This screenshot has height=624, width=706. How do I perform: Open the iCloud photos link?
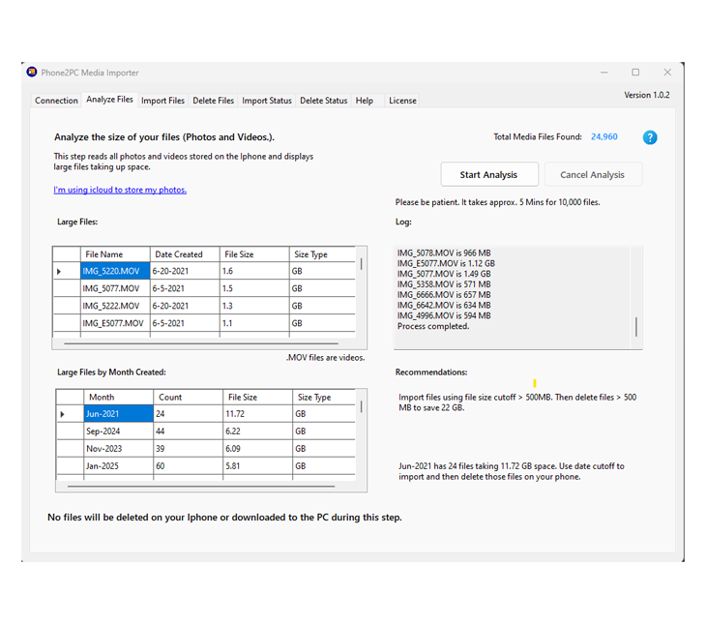point(120,190)
